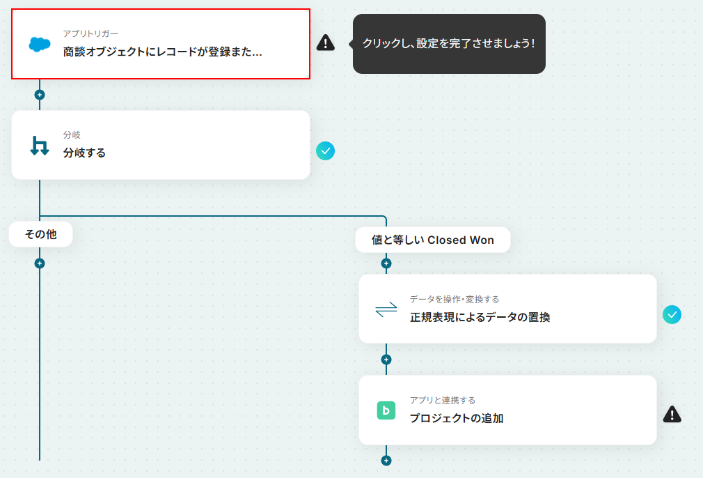Viewport: 703px width, 478px height.
Task: Open the プロジェクトの追加 card
Action: click(x=507, y=410)
